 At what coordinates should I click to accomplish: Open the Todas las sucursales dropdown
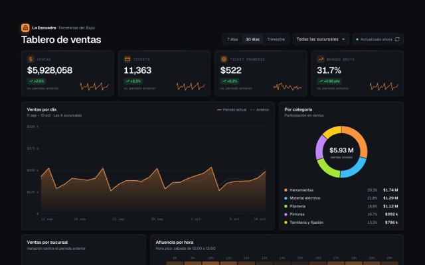(x=321, y=39)
